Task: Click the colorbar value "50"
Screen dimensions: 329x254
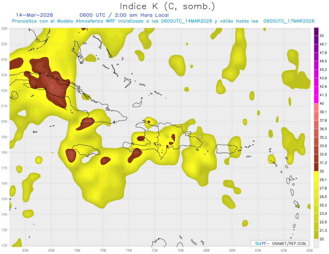Action: [x=322, y=36]
